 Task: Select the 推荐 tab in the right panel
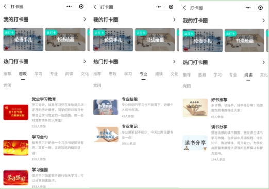187,75
